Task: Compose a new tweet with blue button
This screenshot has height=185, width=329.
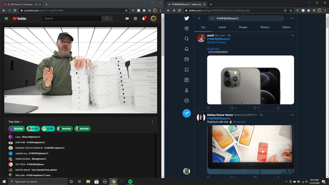Action: pos(186,113)
